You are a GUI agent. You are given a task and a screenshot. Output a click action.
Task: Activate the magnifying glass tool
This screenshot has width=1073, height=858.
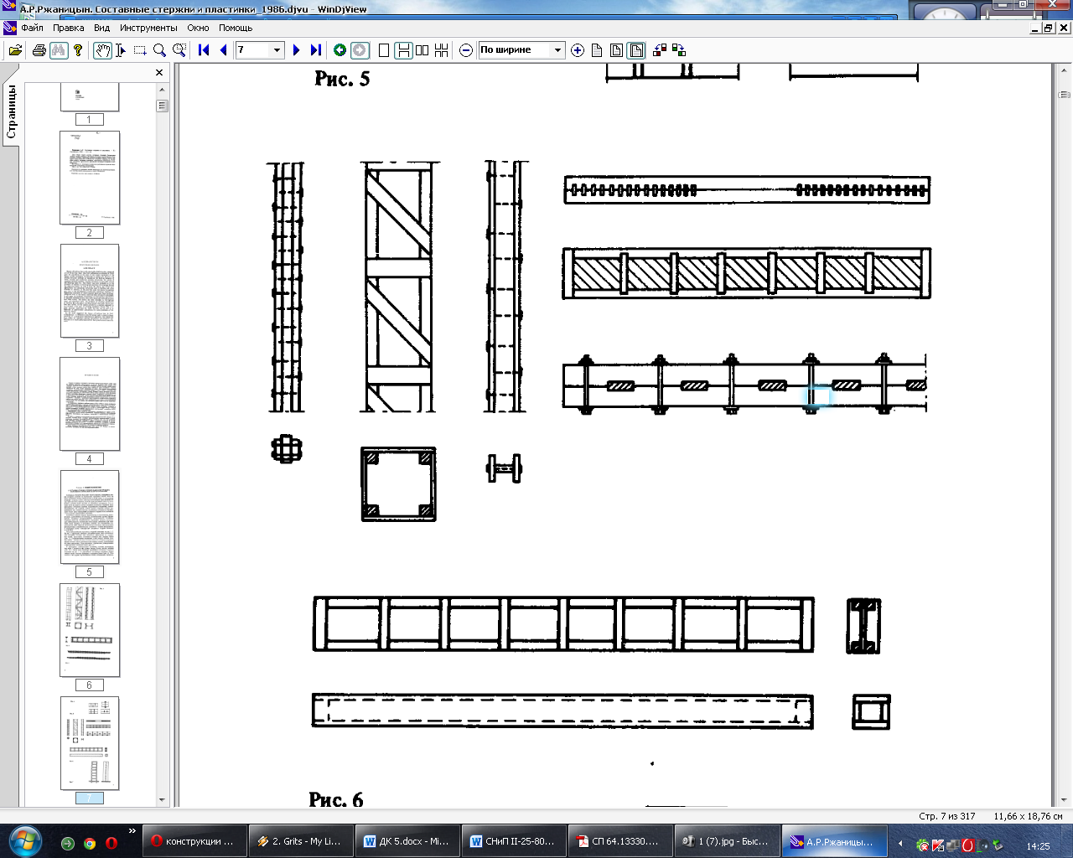click(x=159, y=50)
